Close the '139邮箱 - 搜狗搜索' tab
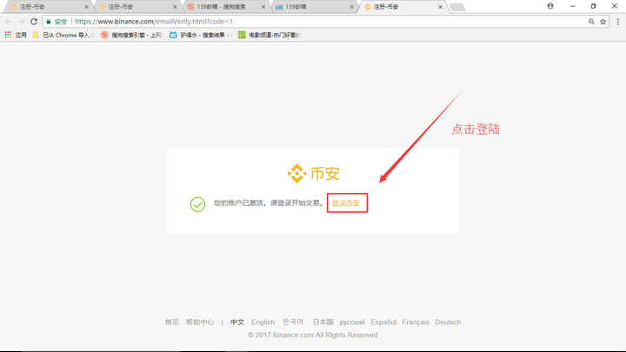 click(x=263, y=7)
